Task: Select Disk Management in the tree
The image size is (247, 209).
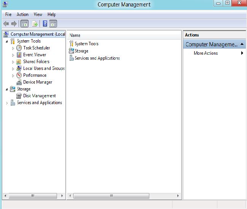Action: coord(40,96)
